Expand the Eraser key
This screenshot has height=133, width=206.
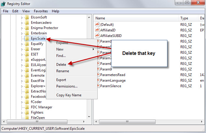(x=22, y=49)
